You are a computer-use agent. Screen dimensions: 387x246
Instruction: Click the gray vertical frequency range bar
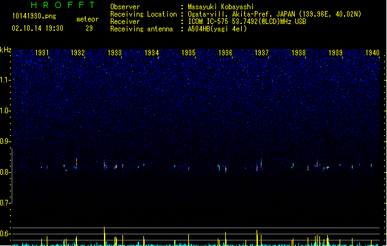pyautogui.click(x=12, y=176)
